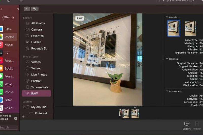The image size is (203, 135).
Task: Filter by Portrait media type
Action: point(37,81)
